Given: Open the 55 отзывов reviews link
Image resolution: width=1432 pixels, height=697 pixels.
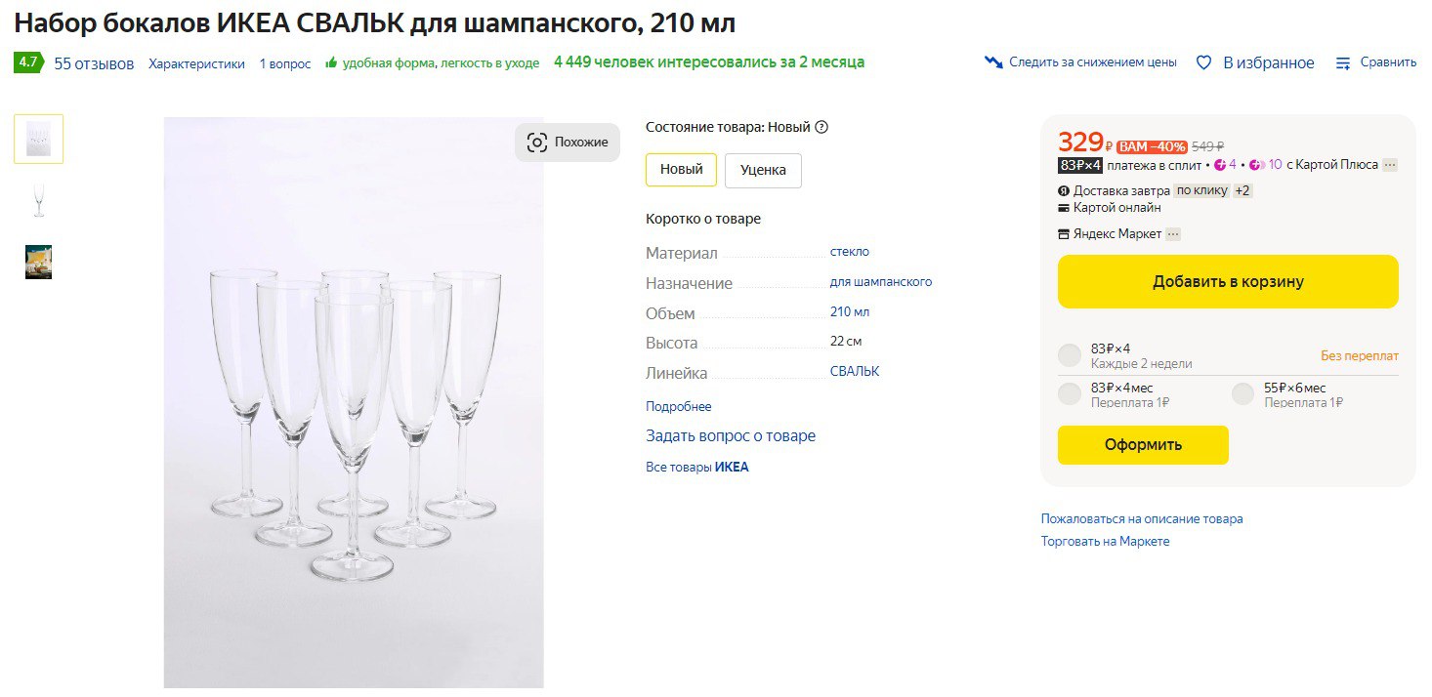Looking at the screenshot, I should click(94, 63).
